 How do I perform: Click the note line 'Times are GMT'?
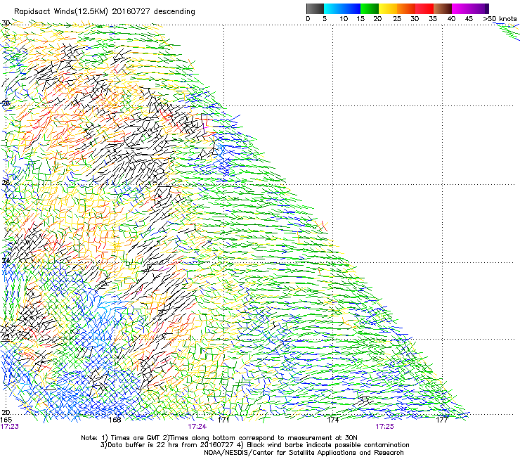click(136, 438)
